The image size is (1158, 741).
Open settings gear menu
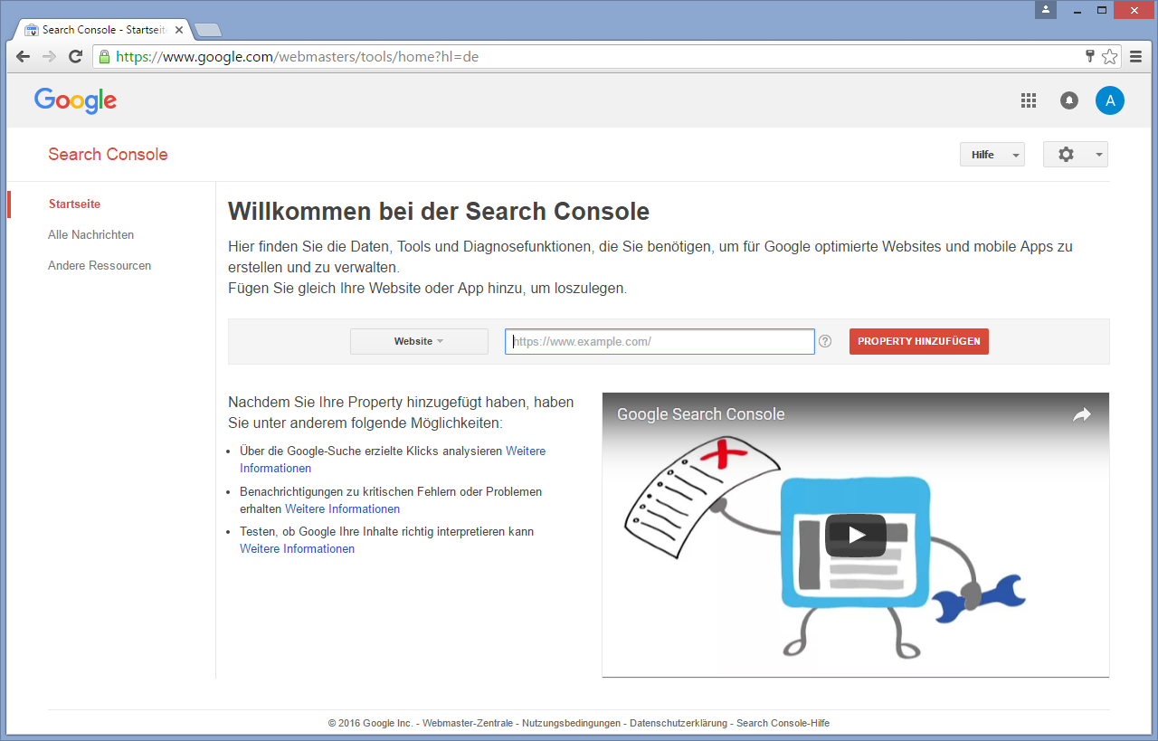point(1076,155)
